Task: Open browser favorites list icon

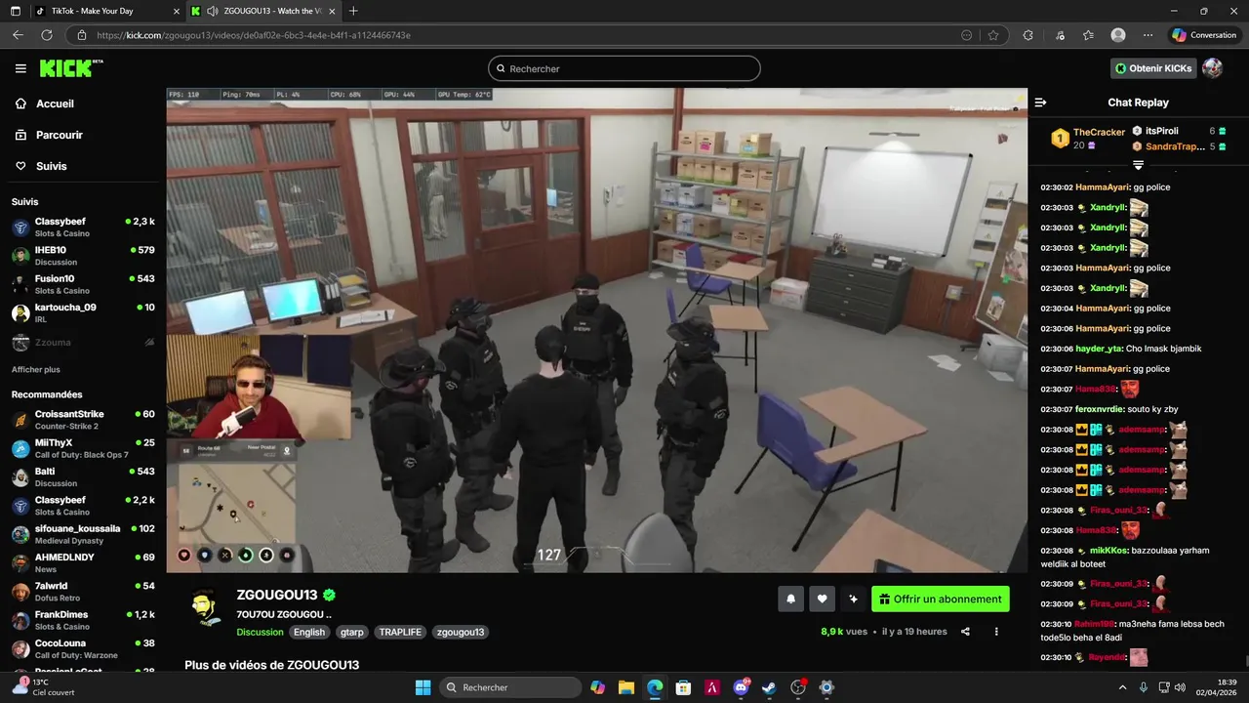Action: [1088, 35]
